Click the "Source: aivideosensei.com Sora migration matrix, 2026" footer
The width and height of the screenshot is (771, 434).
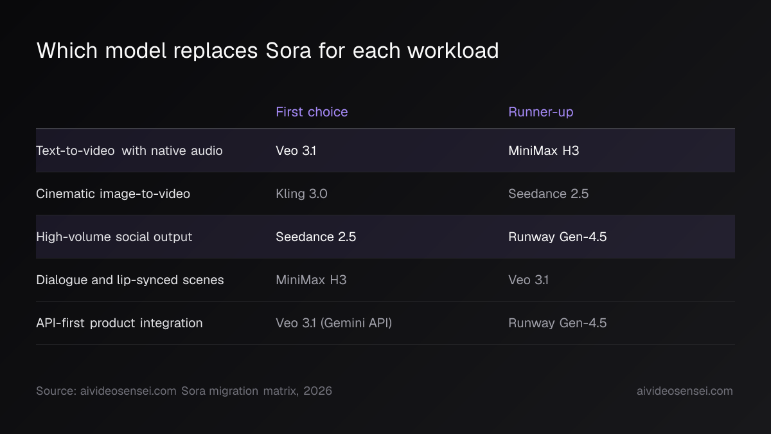(184, 391)
